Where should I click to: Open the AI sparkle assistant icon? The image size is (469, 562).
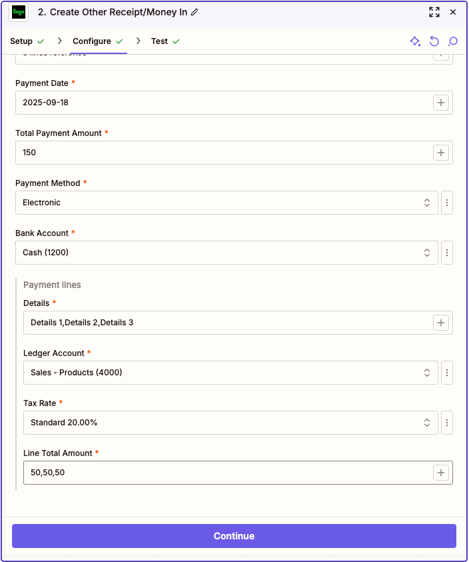415,41
